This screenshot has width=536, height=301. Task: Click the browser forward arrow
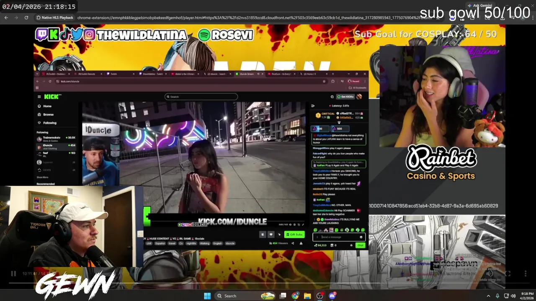click(x=16, y=18)
